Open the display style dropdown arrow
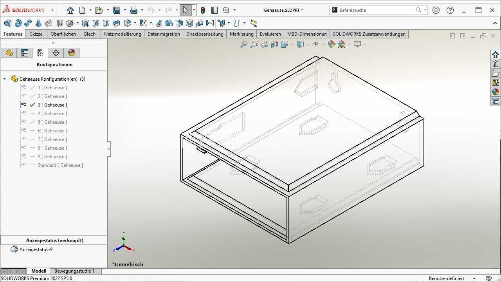501x282 pixels. pyautogui.click(x=308, y=44)
